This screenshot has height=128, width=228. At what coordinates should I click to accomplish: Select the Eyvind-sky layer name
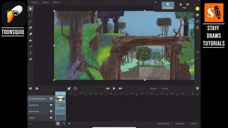click(34, 111)
